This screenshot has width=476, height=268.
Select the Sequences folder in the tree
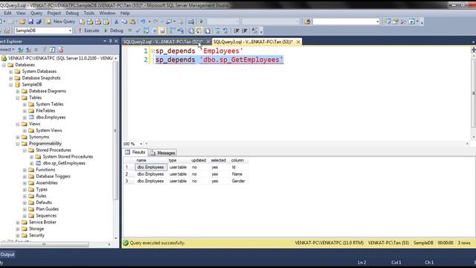coord(46,216)
